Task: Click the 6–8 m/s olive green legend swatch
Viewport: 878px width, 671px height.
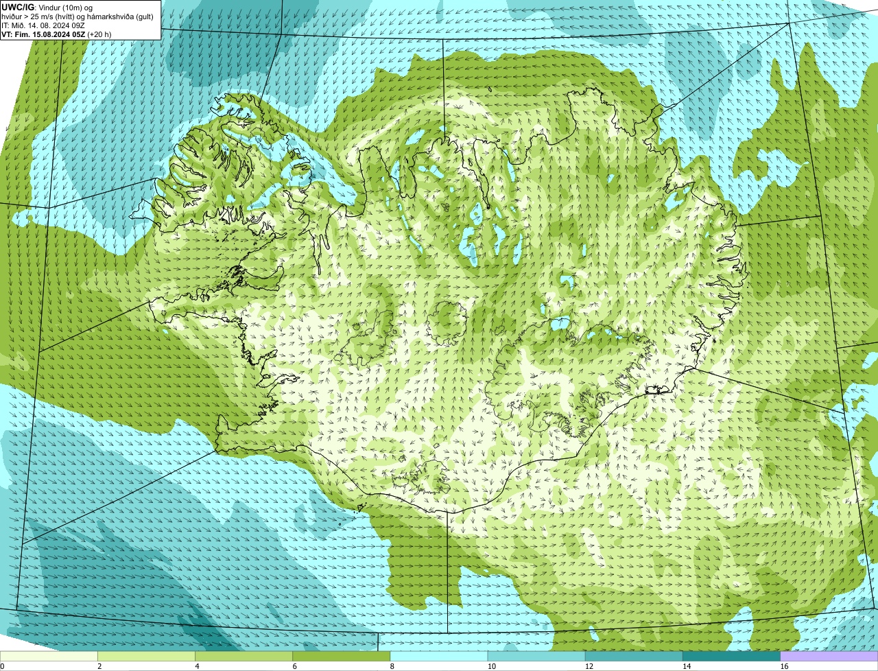Action: coord(342,656)
